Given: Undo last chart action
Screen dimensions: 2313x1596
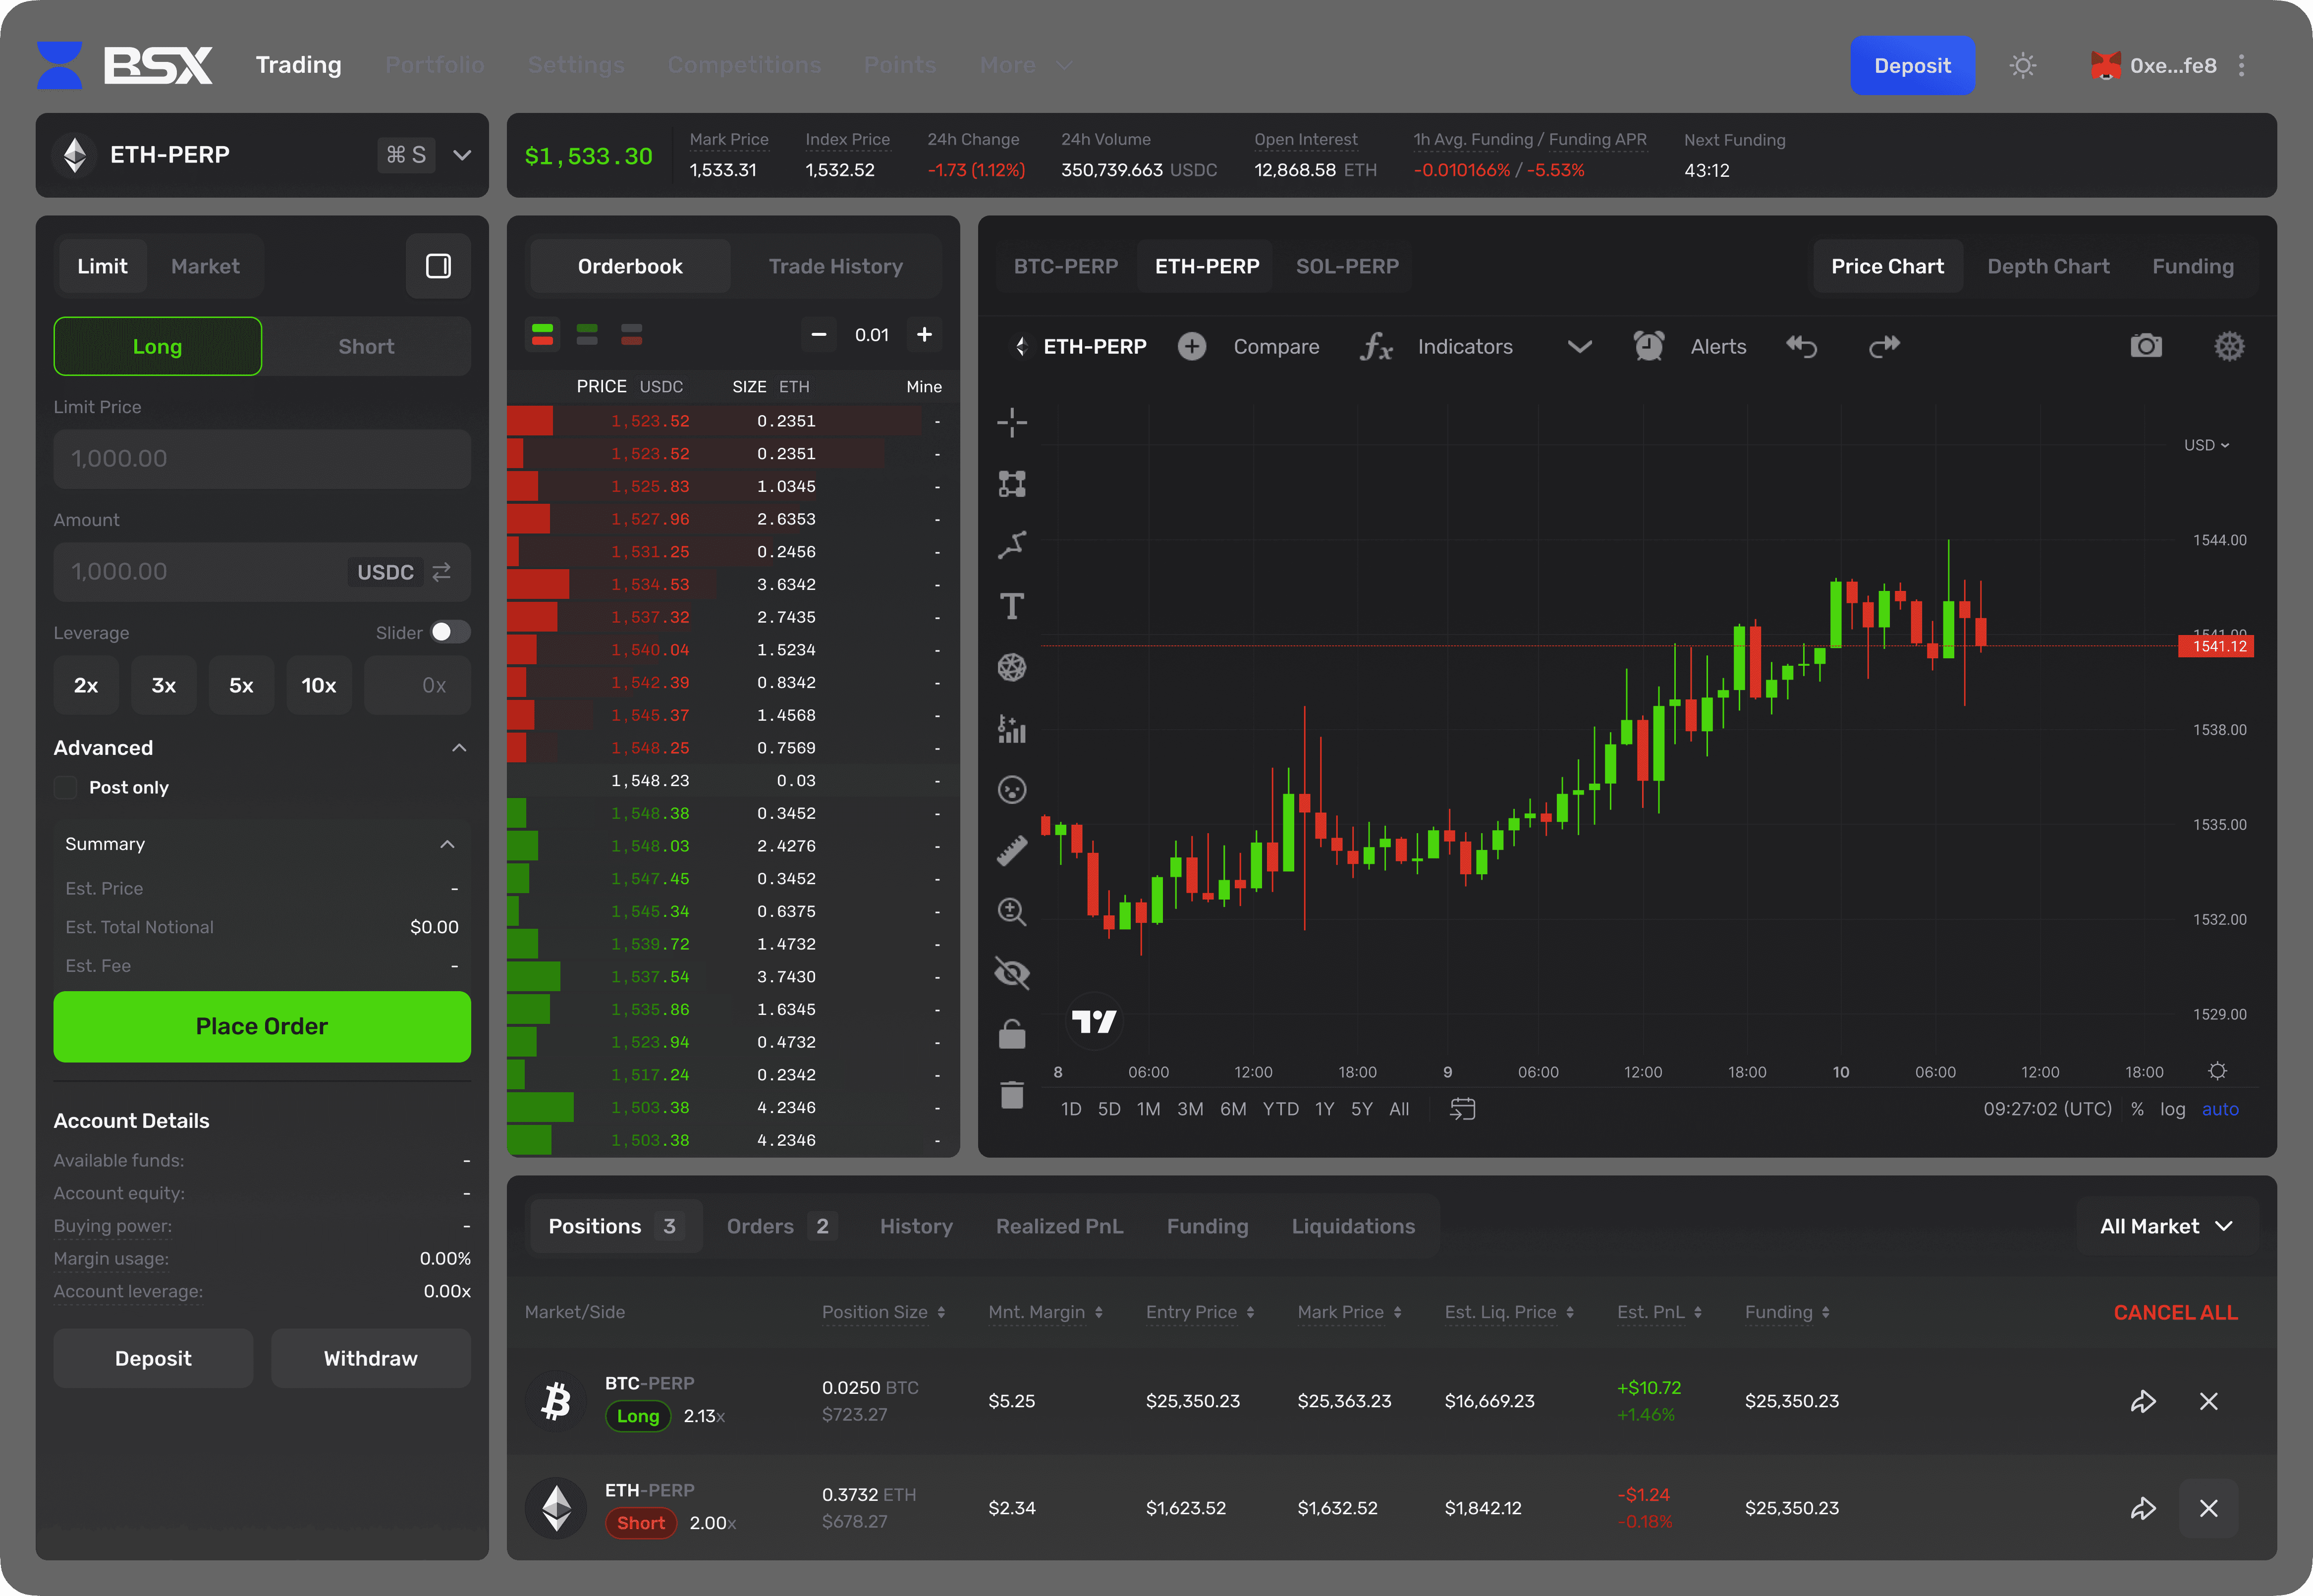Looking at the screenshot, I should coord(1802,346).
